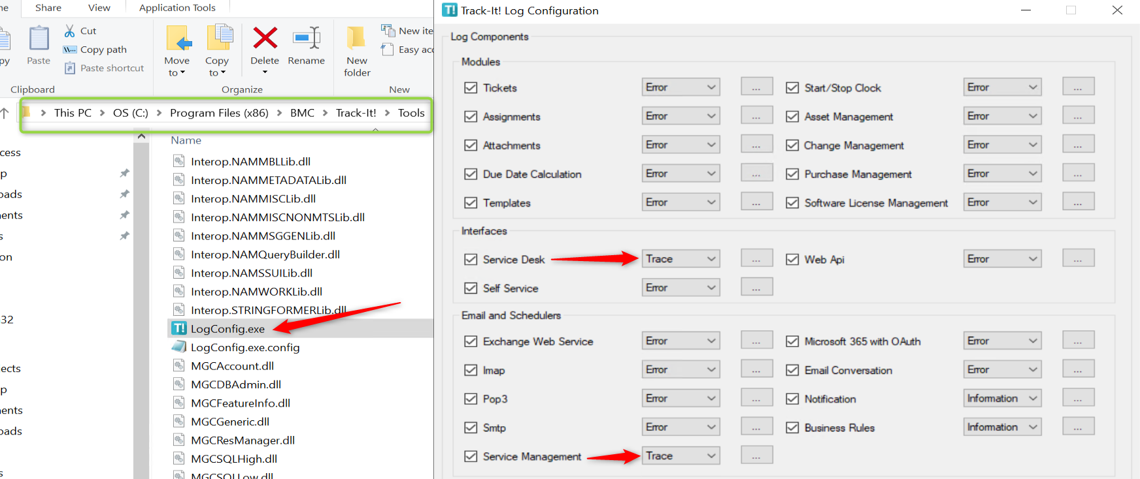Click 'Track-It!' in the address breadcrumb
Screen dimensions: 1140x479
(x=356, y=112)
